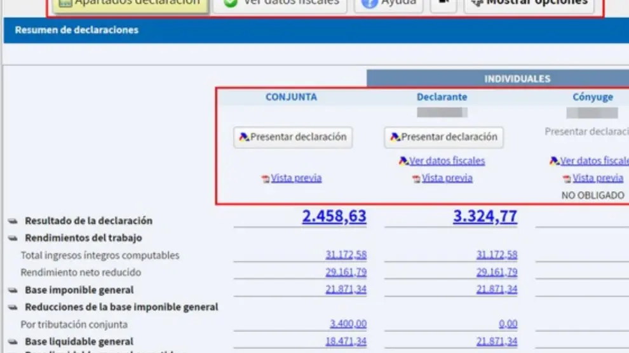This screenshot has height=353, width=629.
Task: Click pointer icon beside Resultado de la declaración
Action: click(x=13, y=221)
